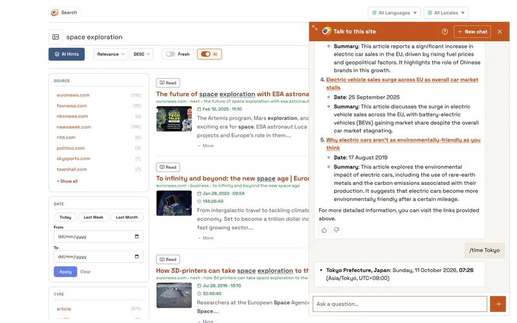Viewport: 517px width, 323px height.
Task: Open The future of space exploration article title
Action: tap(233, 94)
